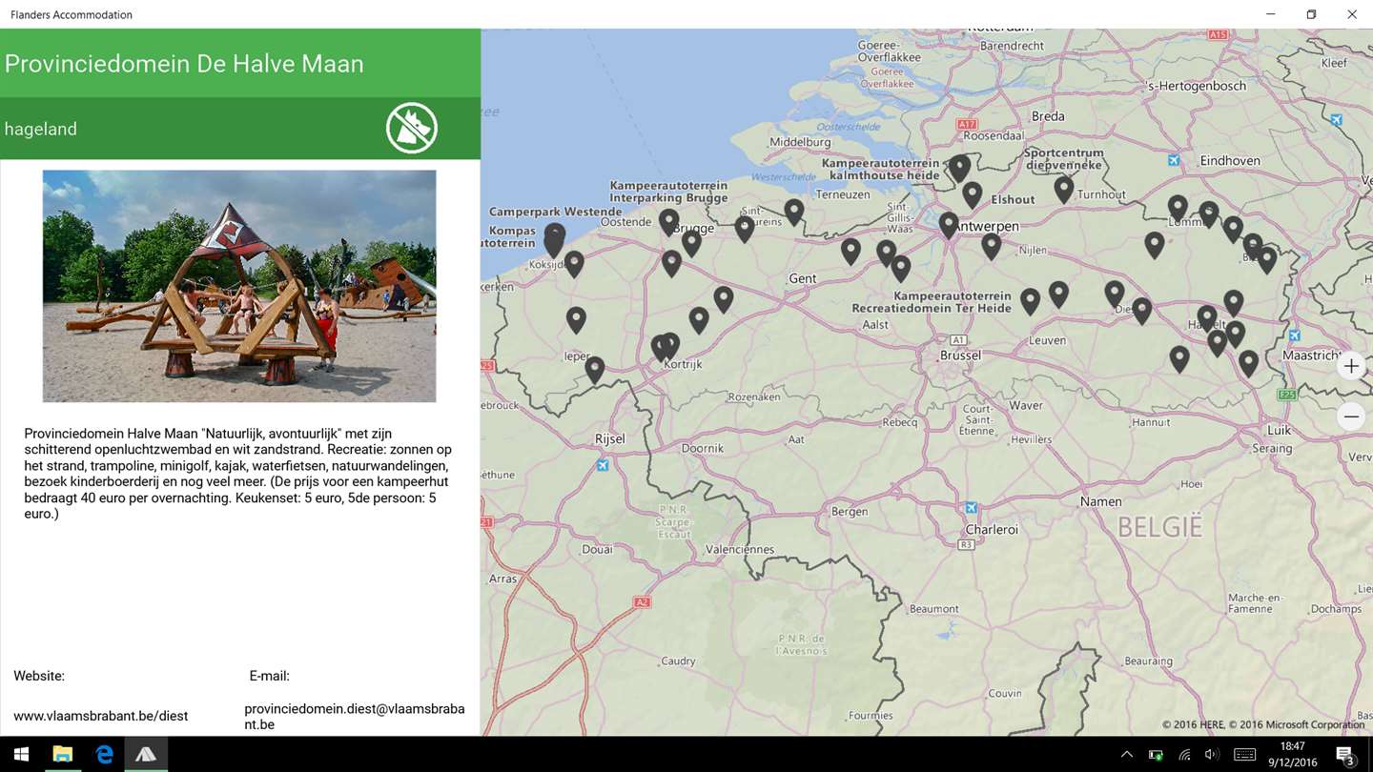Select the pin over the Lommel label
This screenshot has width=1373, height=772.
(1178, 208)
